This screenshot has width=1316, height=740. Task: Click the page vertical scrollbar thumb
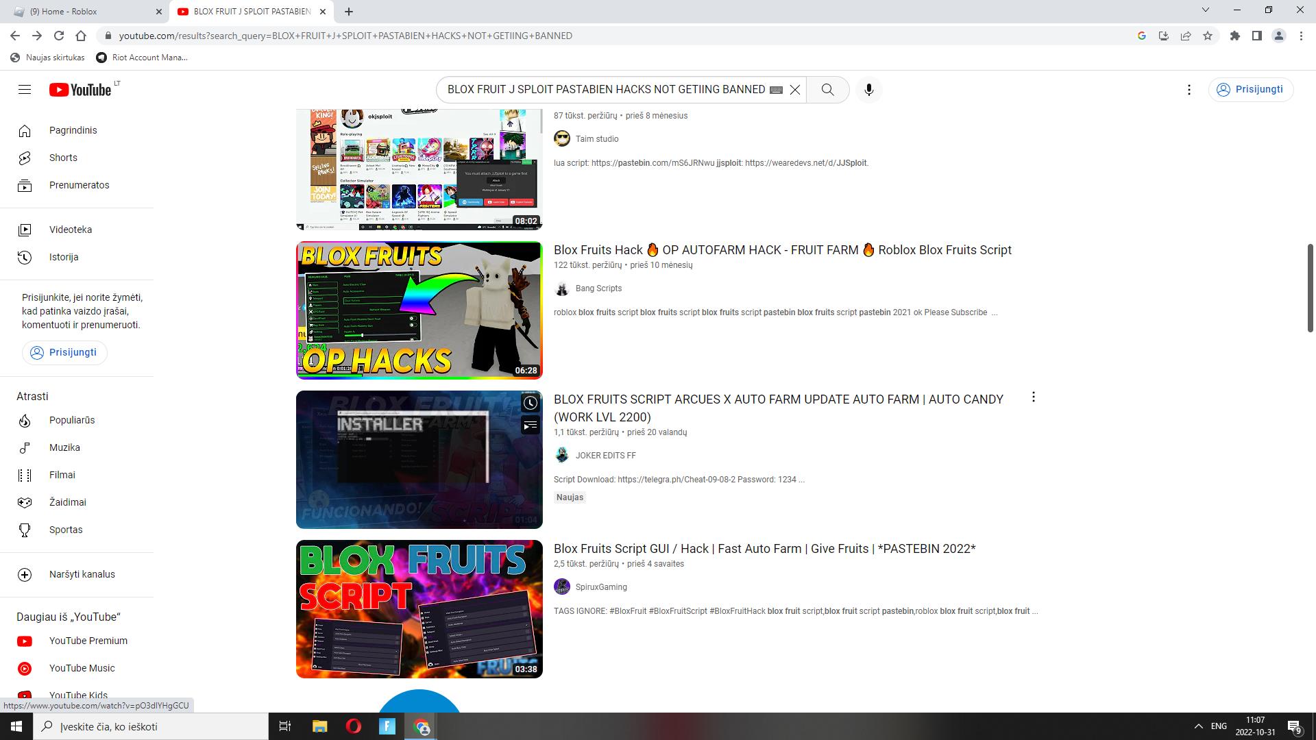pos(1311,288)
